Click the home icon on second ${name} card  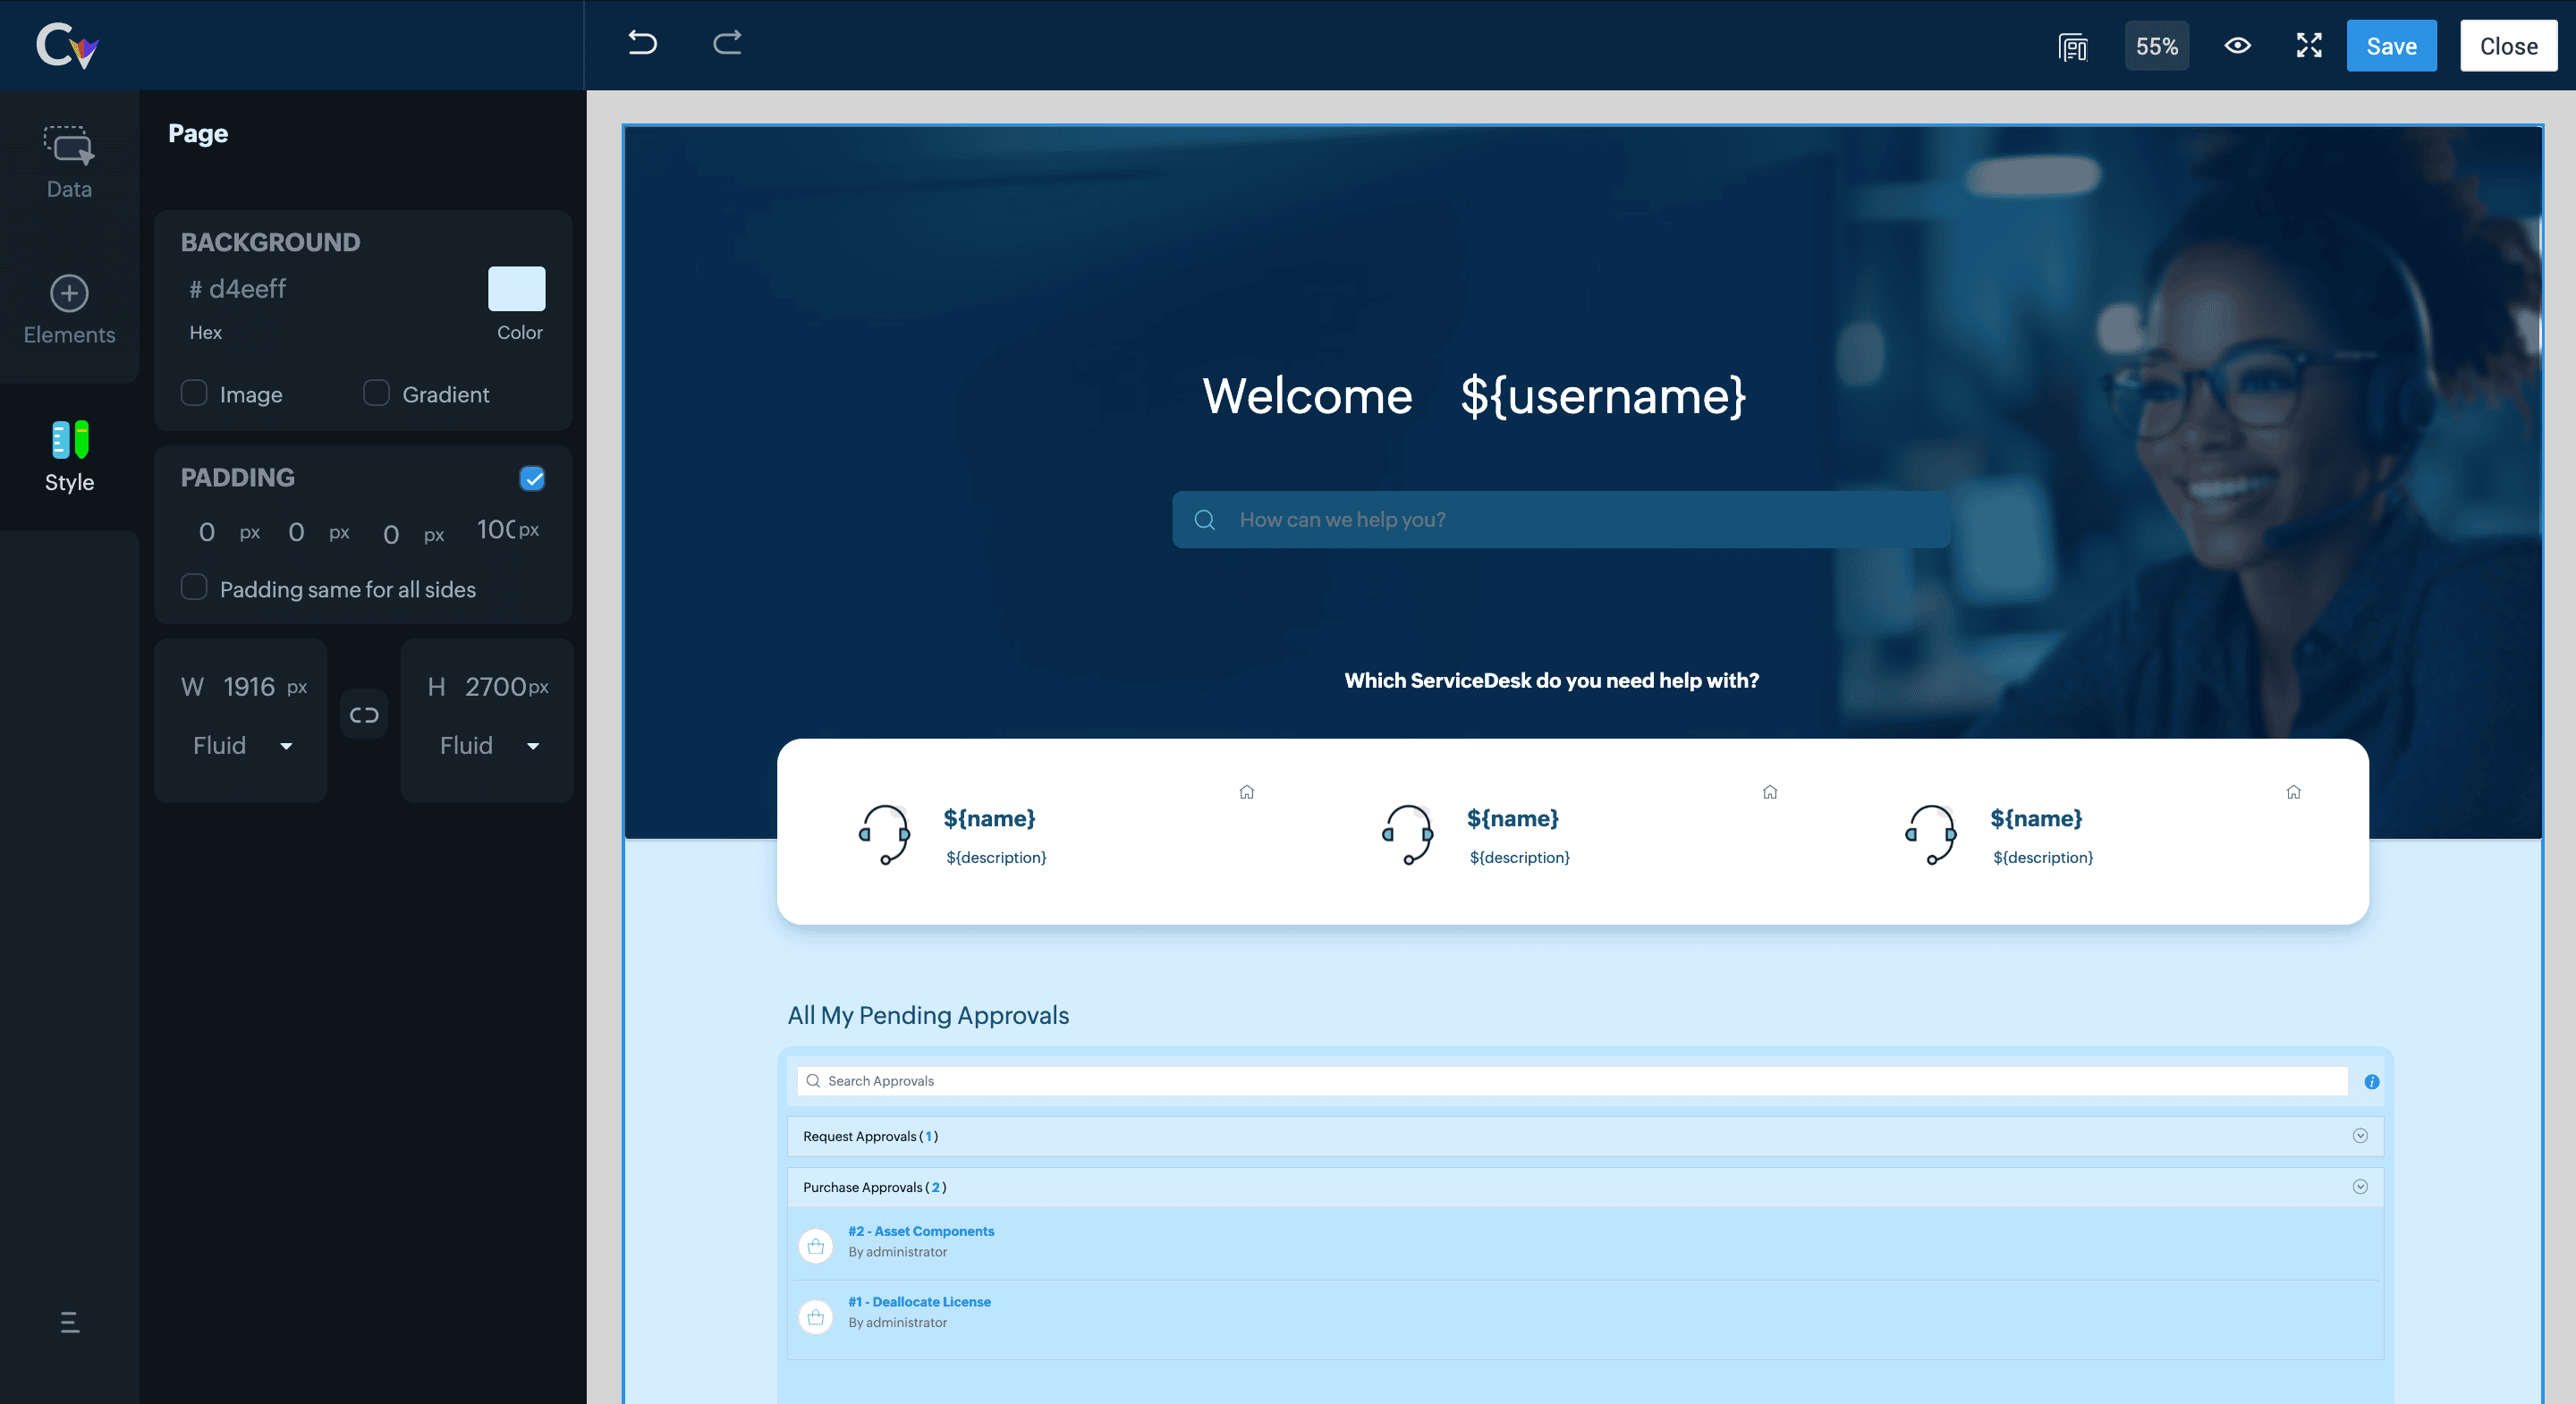pos(1770,792)
